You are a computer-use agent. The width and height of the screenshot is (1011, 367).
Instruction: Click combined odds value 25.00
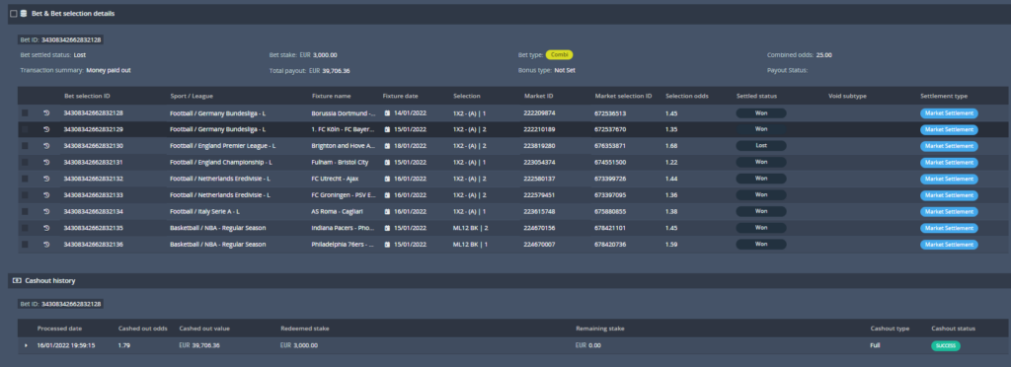click(x=823, y=54)
